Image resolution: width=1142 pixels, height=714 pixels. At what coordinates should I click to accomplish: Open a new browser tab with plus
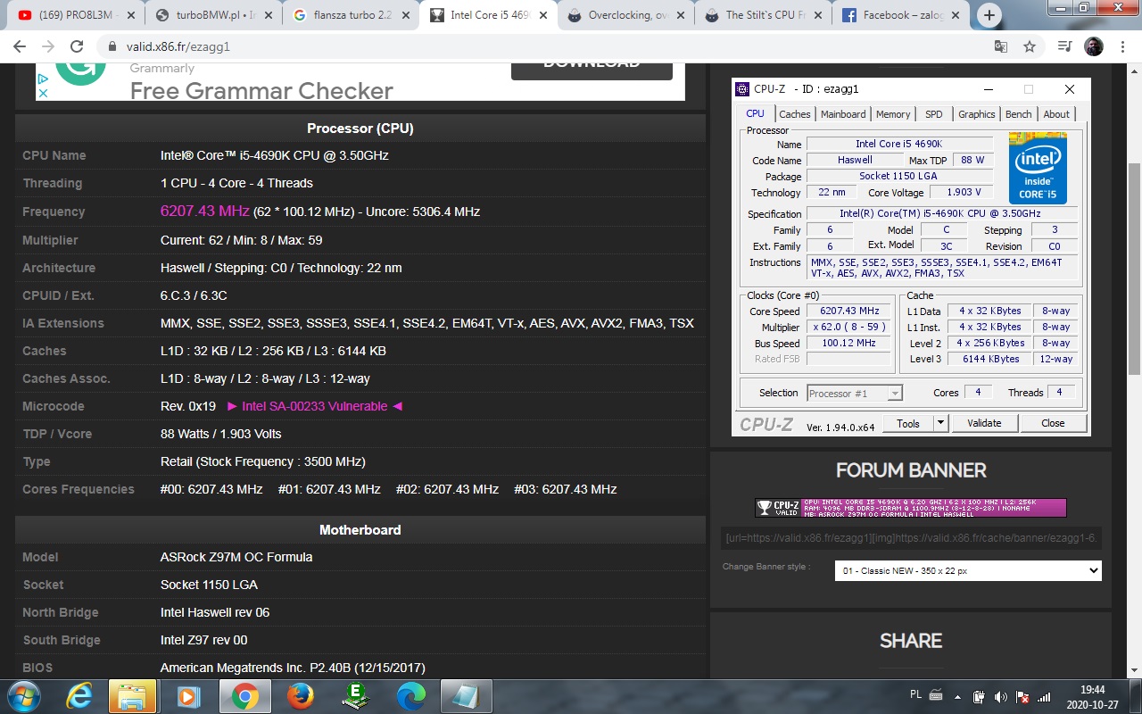[989, 15]
